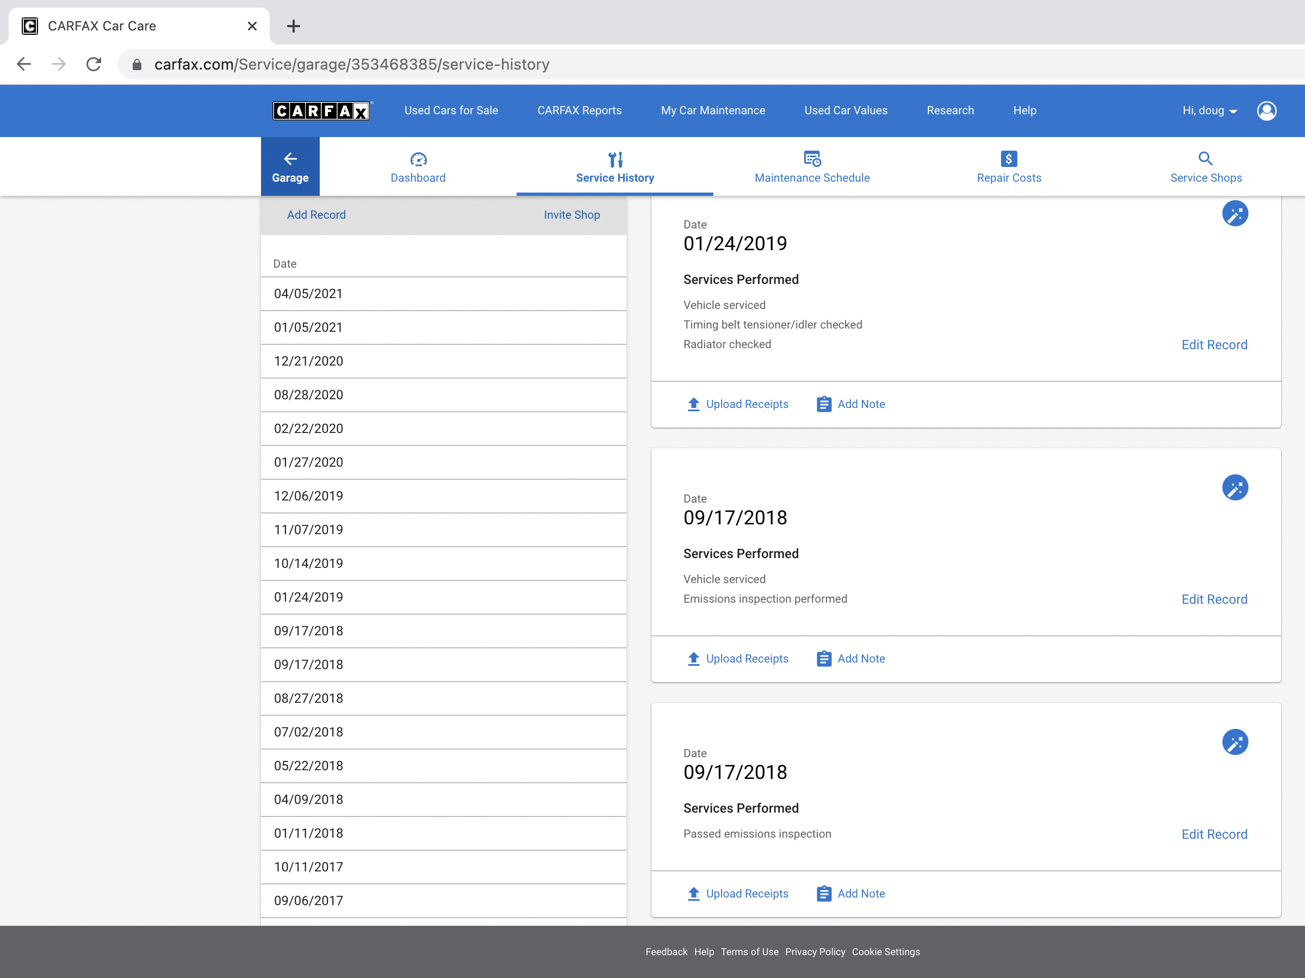Go back using browser back arrow

(23, 64)
